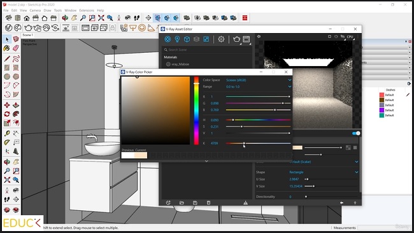Viewport: 414px width, 233px height.
Task: Select the Push/Pull tool
Action: coord(16,105)
